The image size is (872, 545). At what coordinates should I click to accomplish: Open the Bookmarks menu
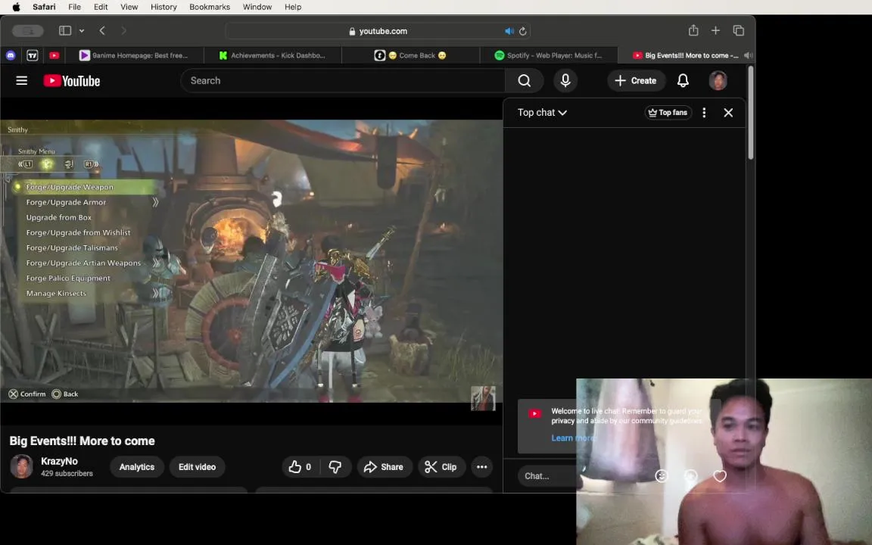coord(210,8)
